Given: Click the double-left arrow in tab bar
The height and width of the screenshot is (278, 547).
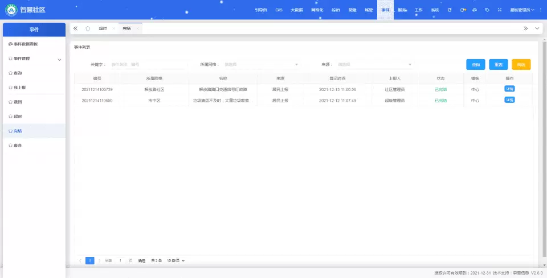Looking at the screenshot, I should [75, 28].
